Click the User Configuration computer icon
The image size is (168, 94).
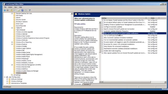click(x=7, y=77)
